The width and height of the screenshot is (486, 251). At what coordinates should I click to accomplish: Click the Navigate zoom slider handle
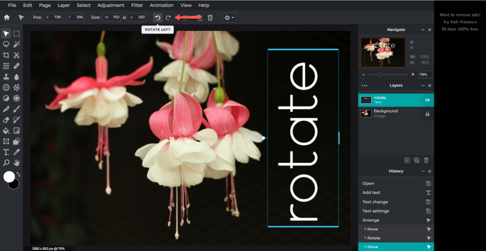[x=381, y=75]
